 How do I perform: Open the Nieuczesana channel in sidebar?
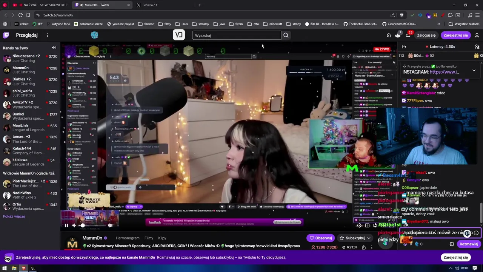point(30,58)
